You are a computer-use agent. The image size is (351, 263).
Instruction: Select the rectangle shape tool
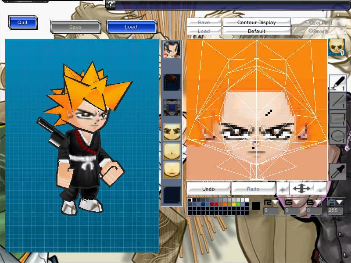coord(337,118)
